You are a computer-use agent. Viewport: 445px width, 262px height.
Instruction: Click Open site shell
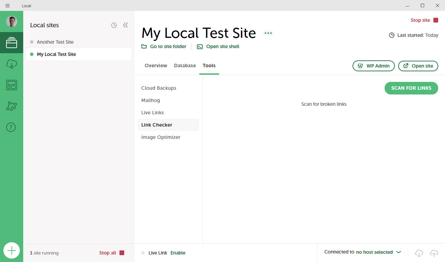[x=218, y=46]
